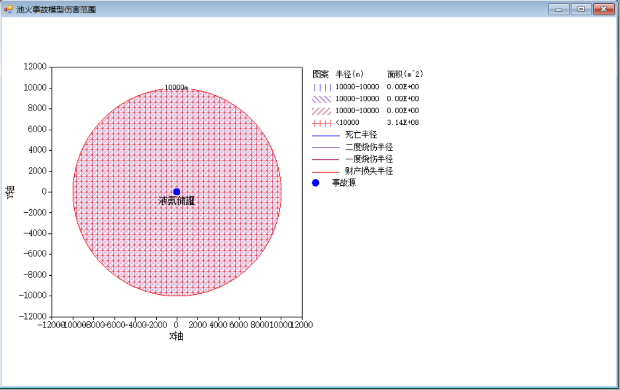The image size is (620, 390).
Task: Select the 液氨储罐 label in the chart
Action: [176, 201]
